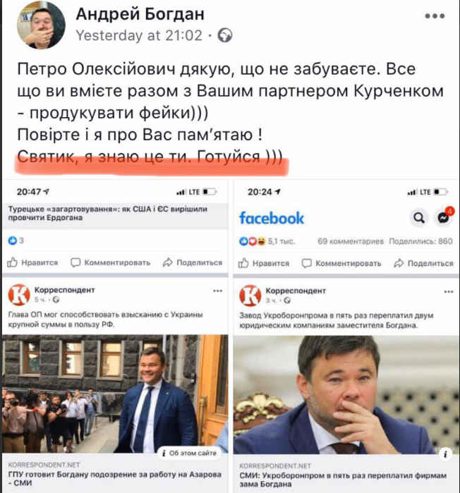Click Комментировать in the right screenshot
Viewport: 460px width, 493px height.
click(x=341, y=263)
